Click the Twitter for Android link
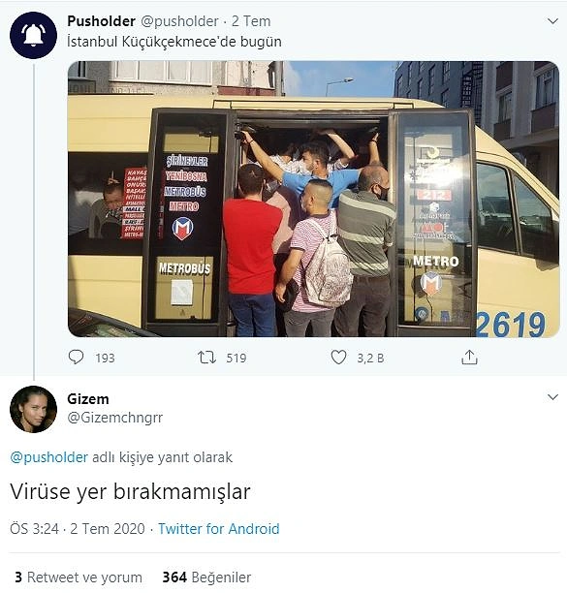This screenshot has width=567, height=593. point(219,529)
